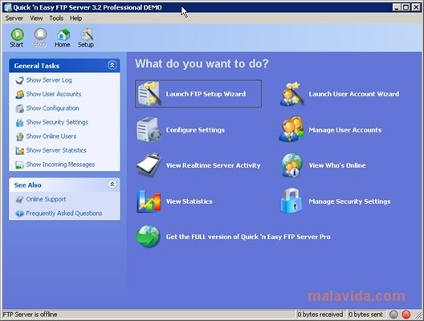Click the Launch User Account Wizard icon
The image size is (424, 321).
291,93
